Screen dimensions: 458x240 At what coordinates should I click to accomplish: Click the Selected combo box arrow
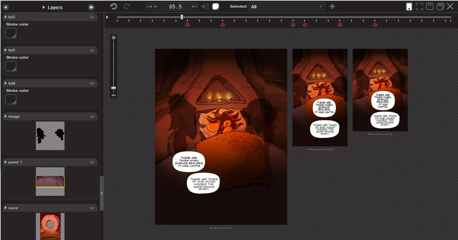pyautogui.click(x=321, y=6)
